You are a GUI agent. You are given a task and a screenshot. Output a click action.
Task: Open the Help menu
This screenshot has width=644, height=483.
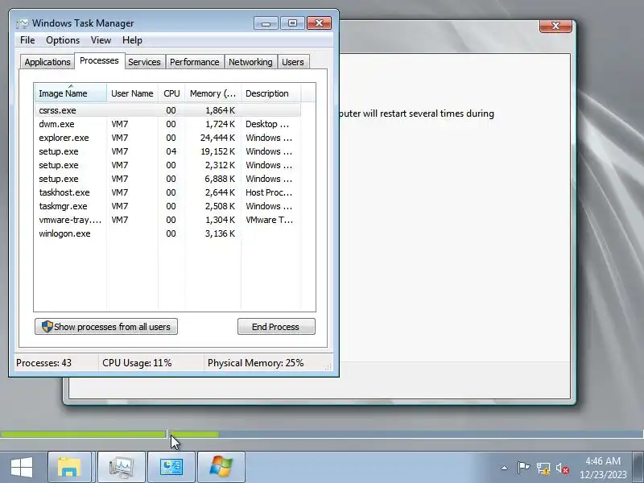tap(132, 40)
